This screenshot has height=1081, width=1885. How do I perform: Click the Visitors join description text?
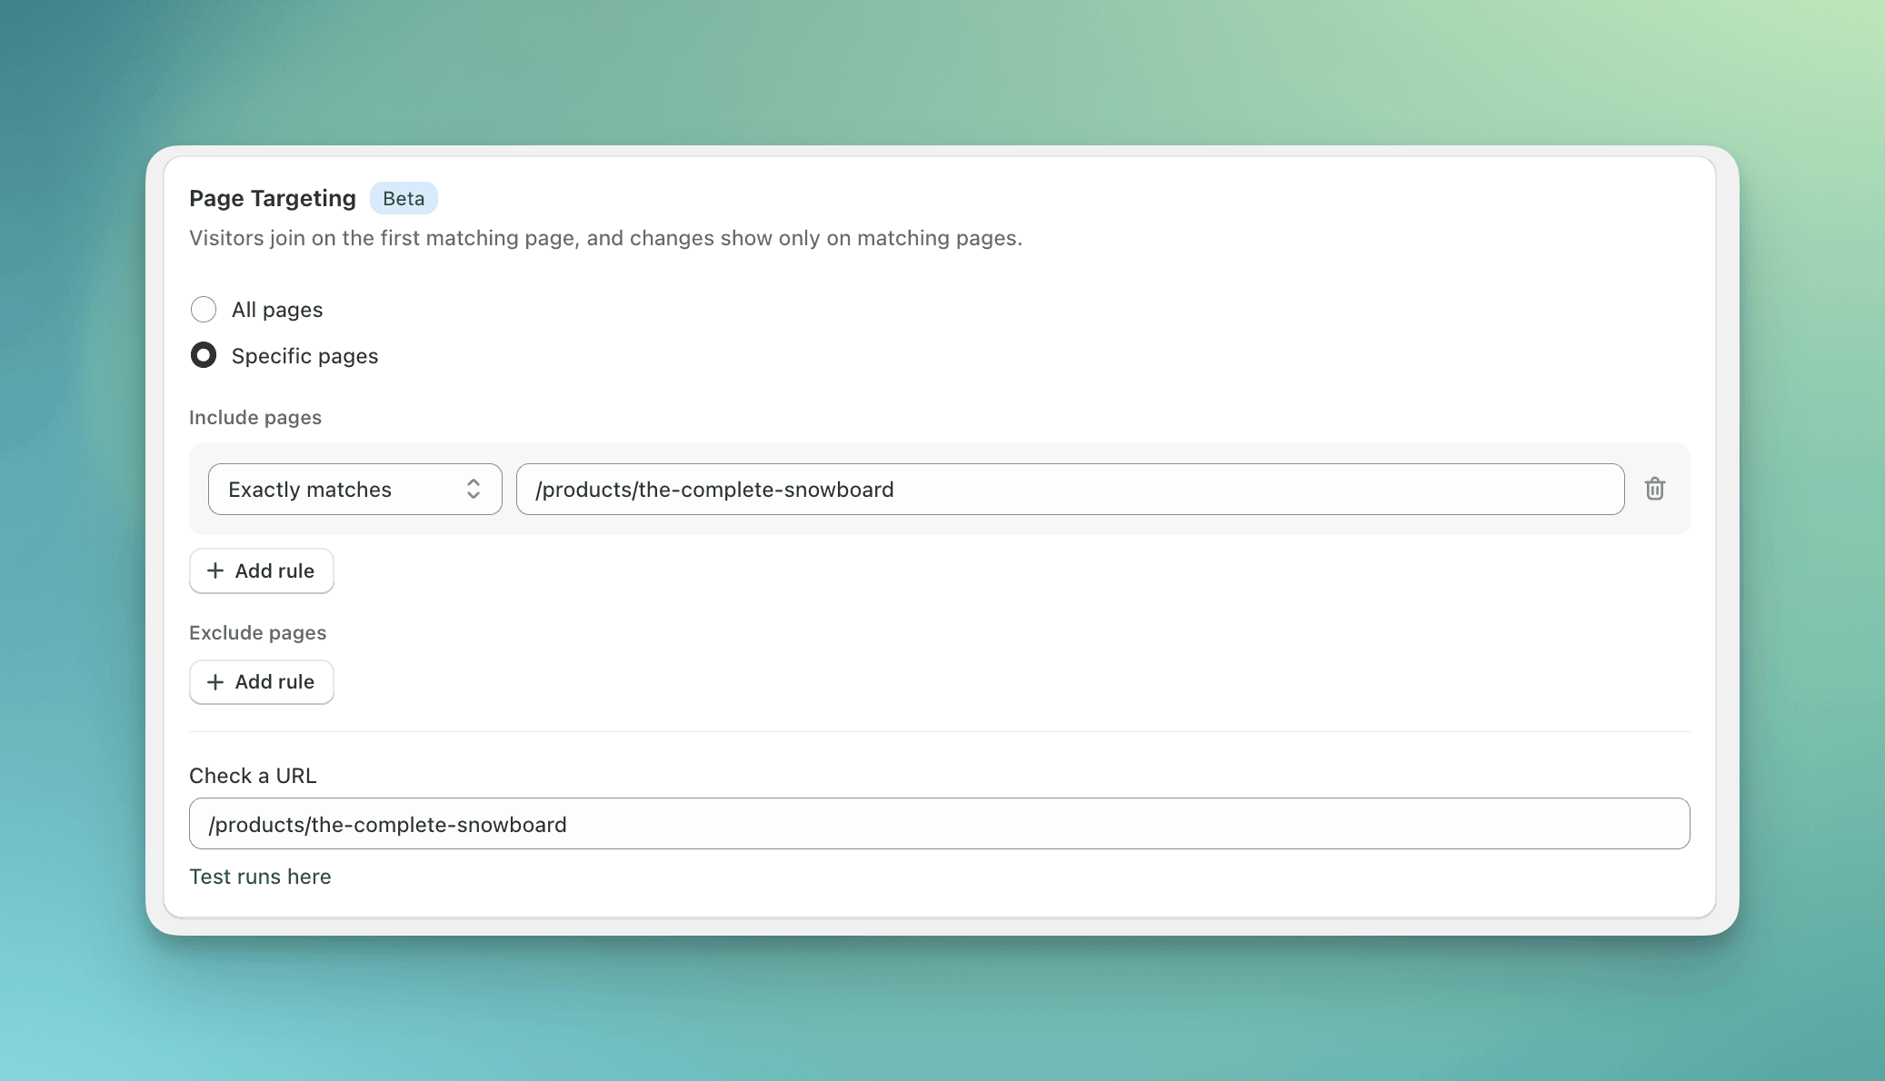click(x=605, y=238)
